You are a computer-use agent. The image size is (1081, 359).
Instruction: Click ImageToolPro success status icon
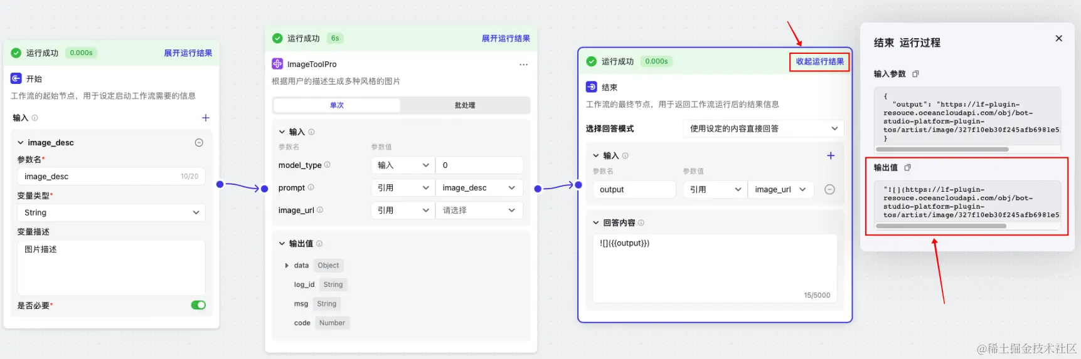click(x=277, y=38)
